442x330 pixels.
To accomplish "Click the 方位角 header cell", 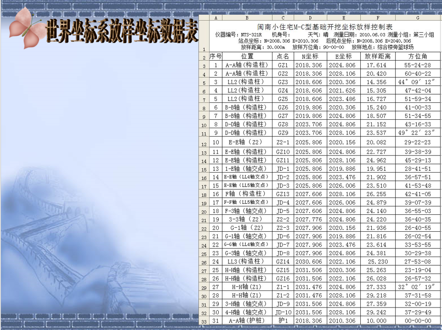I will click(x=417, y=56).
